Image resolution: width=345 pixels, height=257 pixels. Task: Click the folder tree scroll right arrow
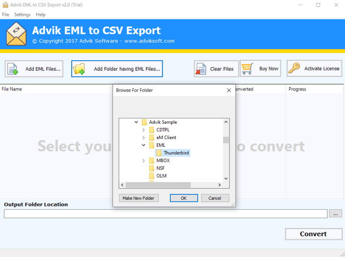(x=220, y=185)
